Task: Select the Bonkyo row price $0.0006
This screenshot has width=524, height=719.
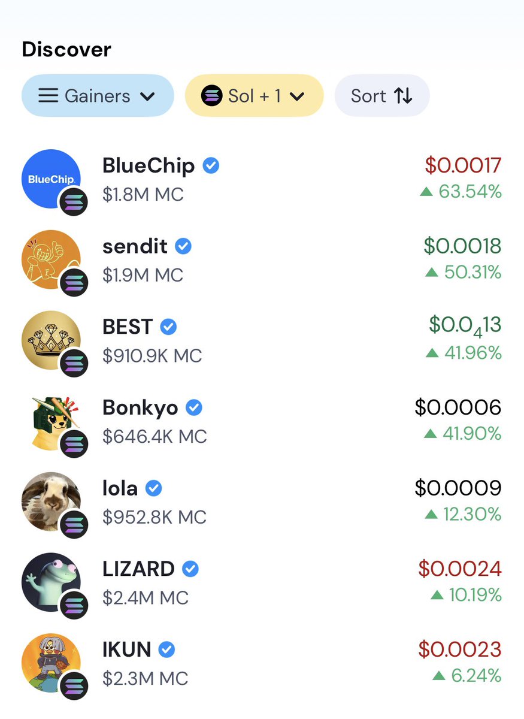Action: 458,407
